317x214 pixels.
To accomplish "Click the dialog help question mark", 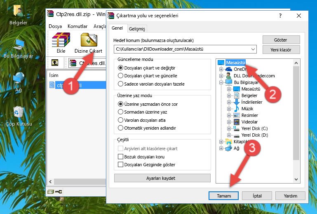I will pyautogui.click(x=280, y=16).
